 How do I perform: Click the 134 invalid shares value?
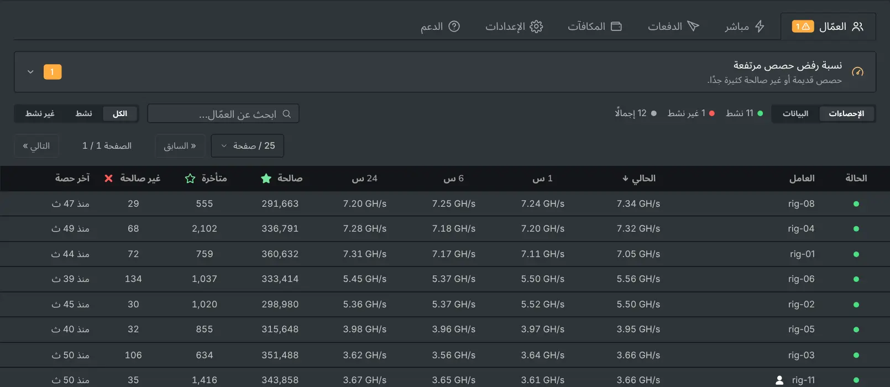pos(133,279)
